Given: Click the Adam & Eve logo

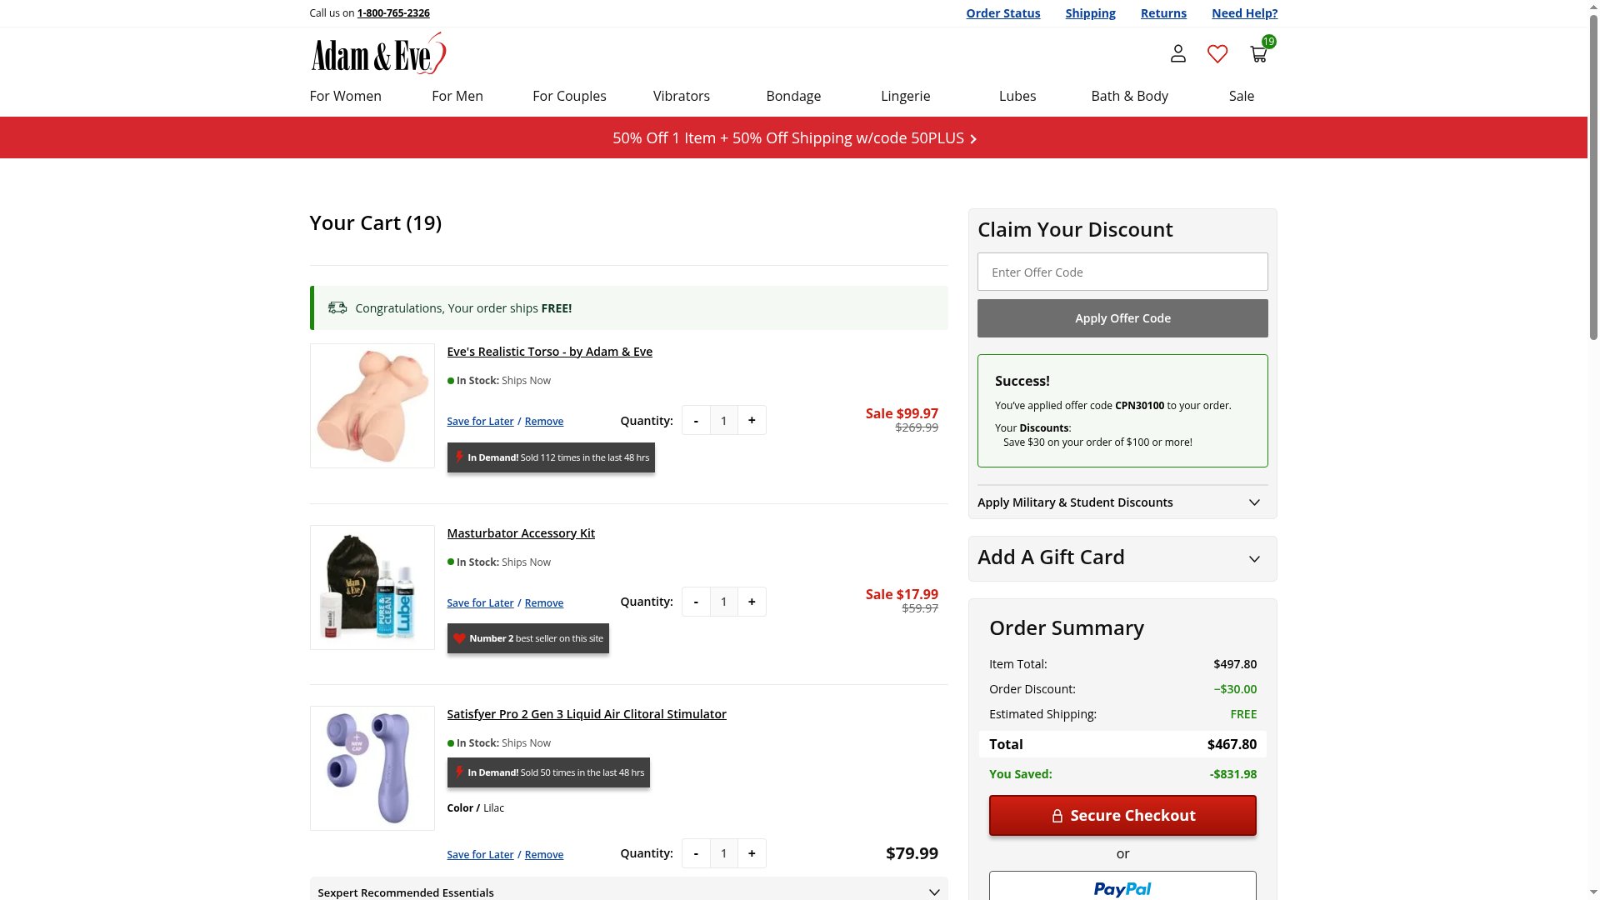Looking at the screenshot, I should pos(378,54).
